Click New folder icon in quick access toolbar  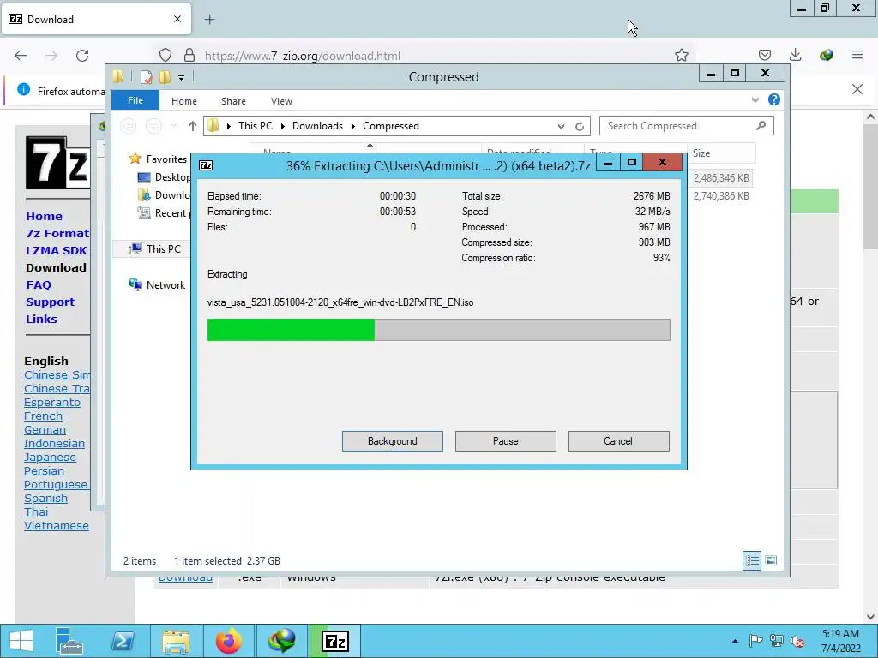click(165, 77)
